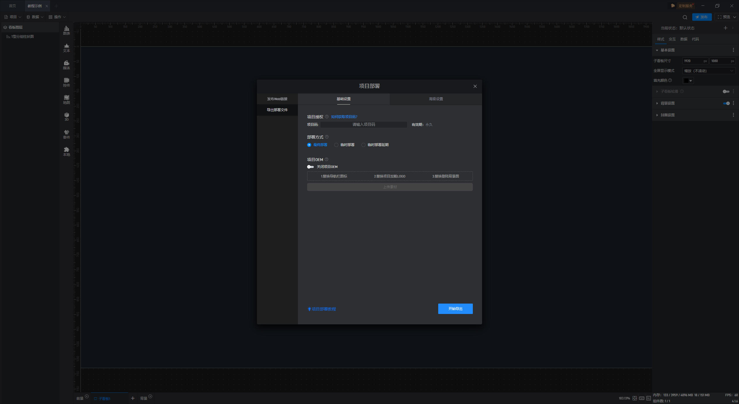The height and width of the screenshot is (404, 739).
Task: Open the 图表 chart components icon
Action: (x=66, y=30)
